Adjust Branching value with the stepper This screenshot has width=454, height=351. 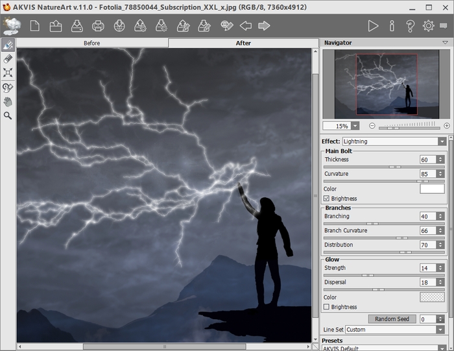pos(440,216)
